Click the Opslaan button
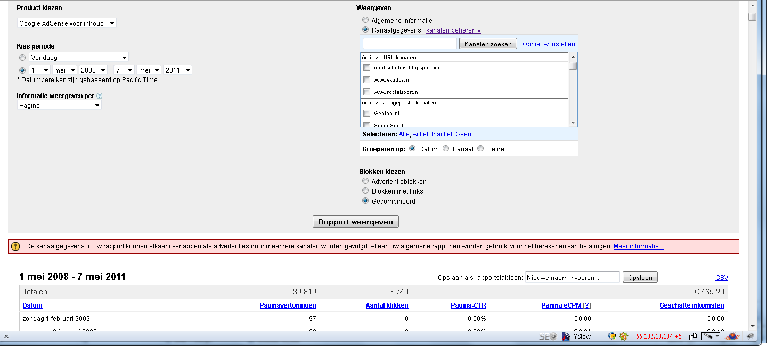767x346 pixels. pyautogui.click(x=640, y=277)
